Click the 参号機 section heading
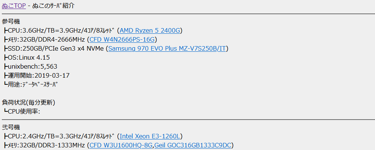 (11, 21)
